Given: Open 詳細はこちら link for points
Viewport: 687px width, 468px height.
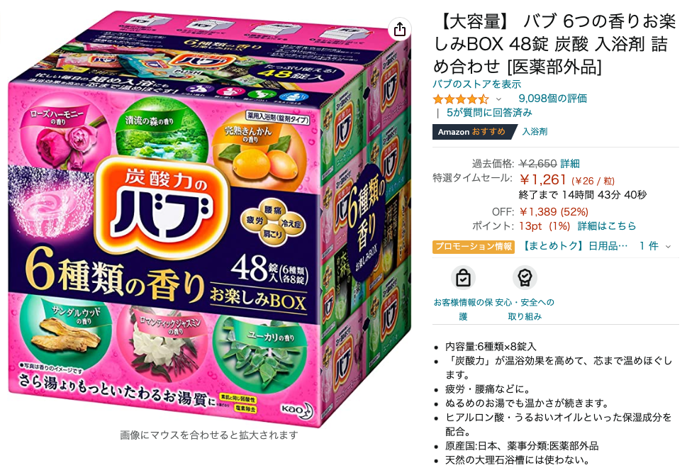Looking at the screenshot, I should [606, 226].
